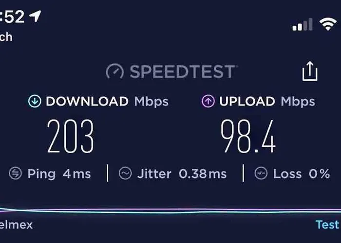This screenshot has width=341, height=243.
Task: Tap the Jitter wave icon
Action: coord(125,173)
